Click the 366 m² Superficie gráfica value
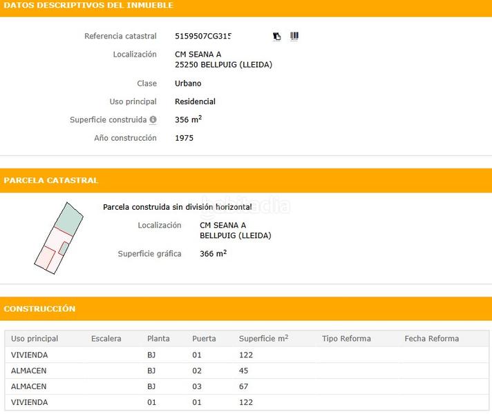The width and height of the screenshot is (492, 414). [213, 254]
